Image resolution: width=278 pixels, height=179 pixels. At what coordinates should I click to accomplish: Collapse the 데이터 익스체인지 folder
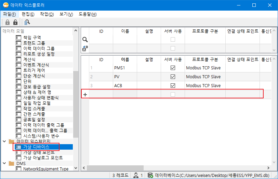4,141
